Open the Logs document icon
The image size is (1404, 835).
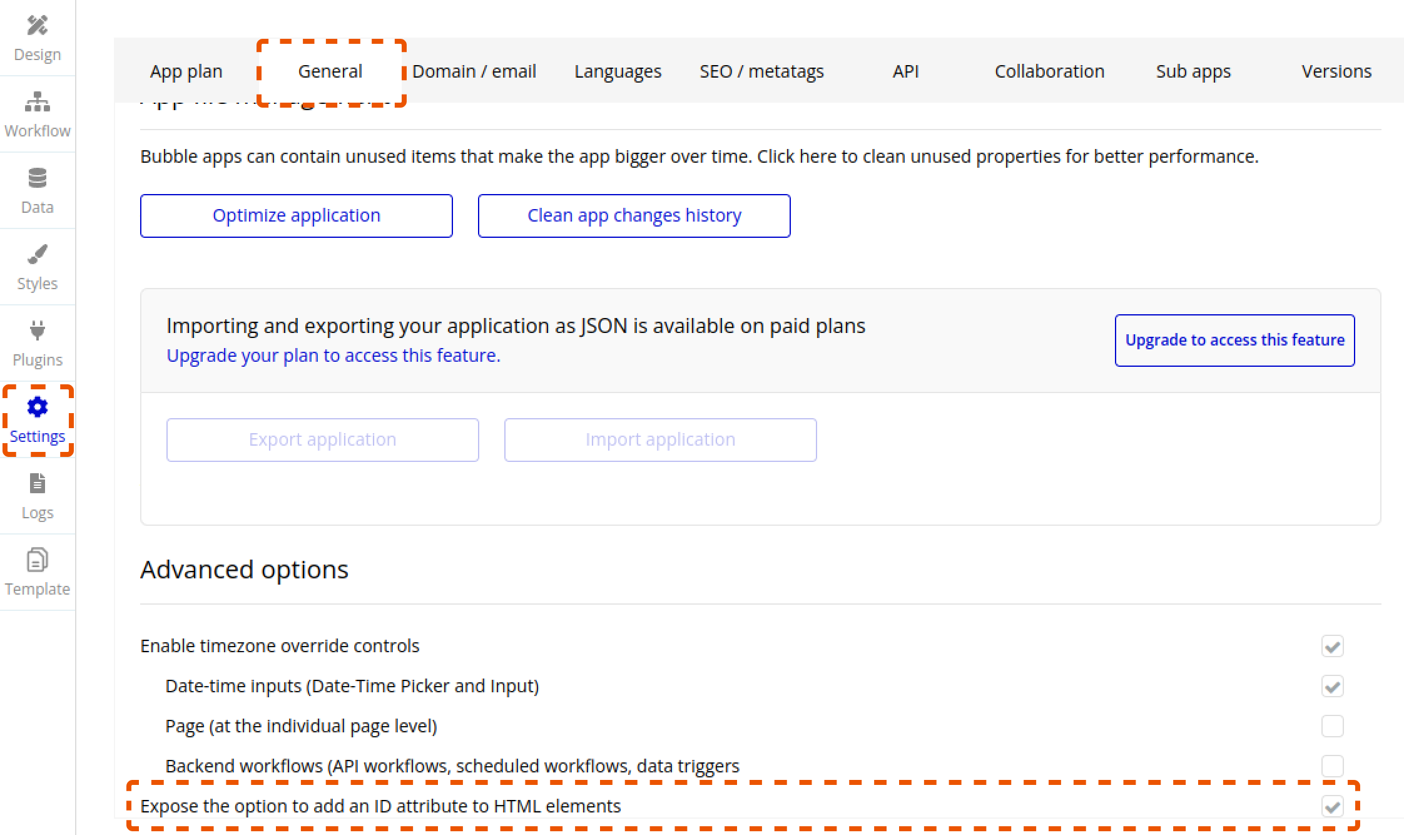(37, 484)
